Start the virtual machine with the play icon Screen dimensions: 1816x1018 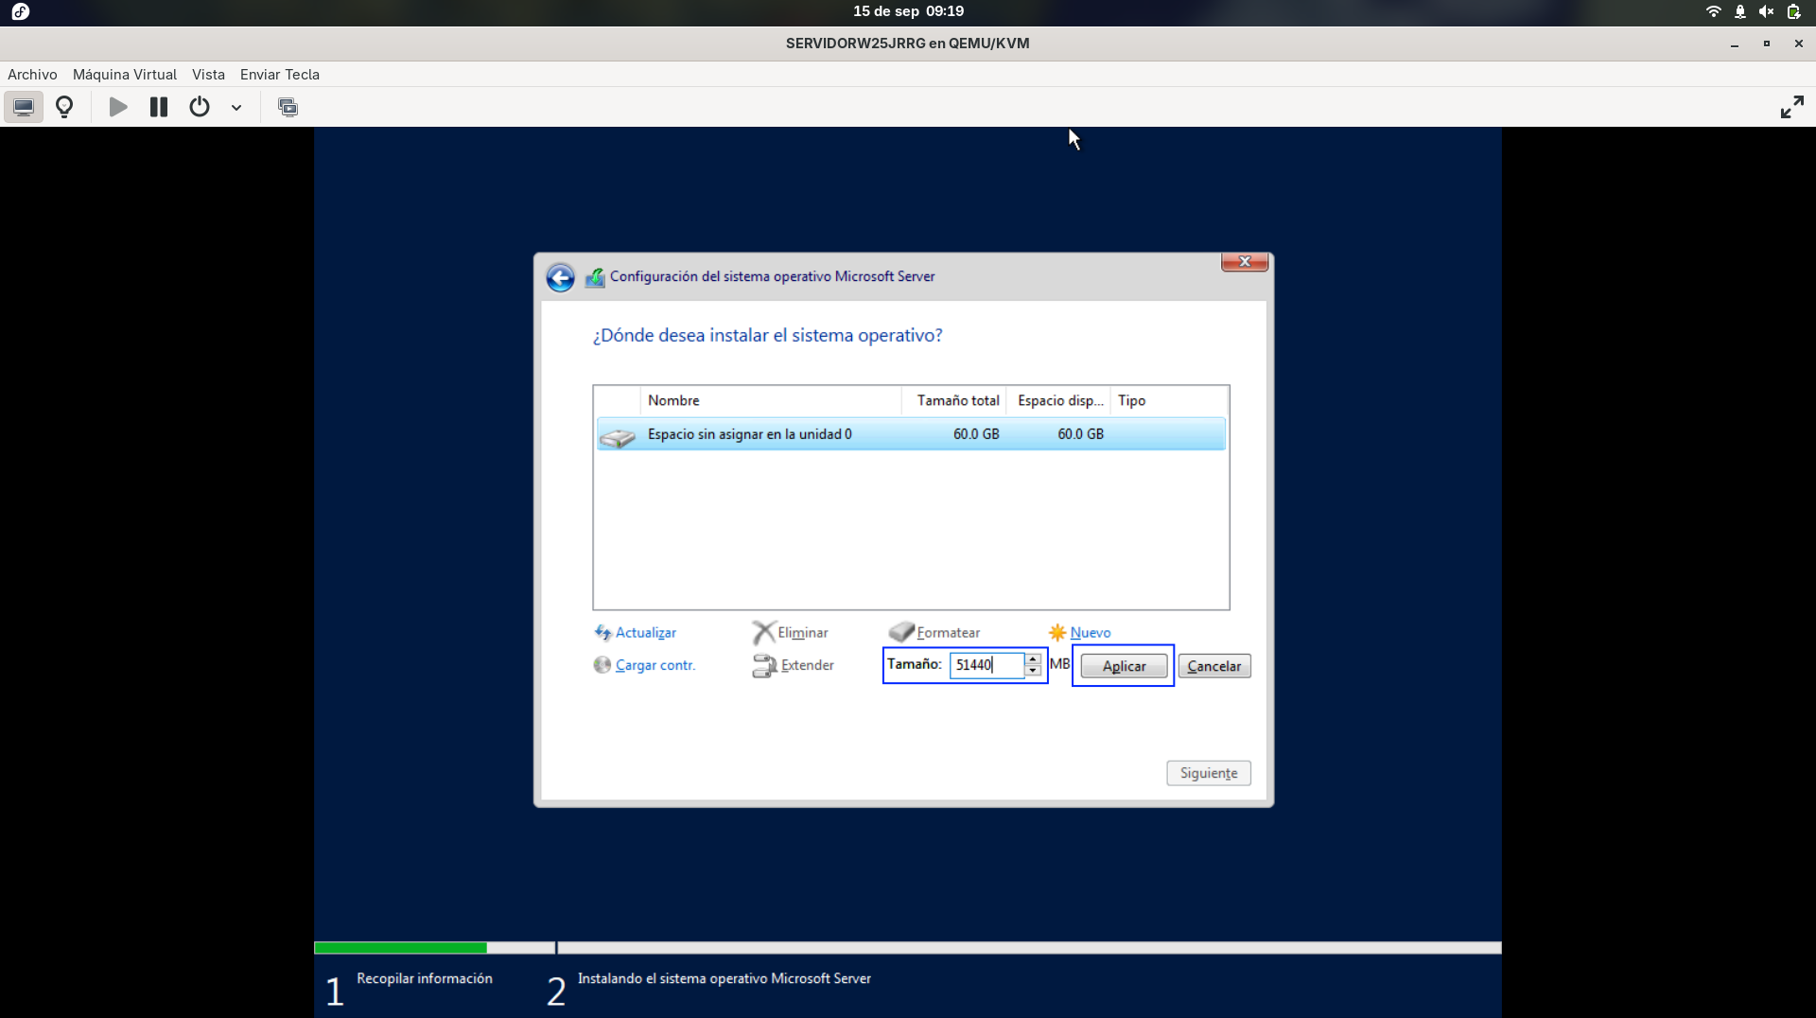(118, 107)
